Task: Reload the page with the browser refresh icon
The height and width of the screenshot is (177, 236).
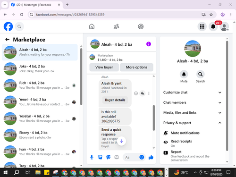Action: (x=22, y=15)
